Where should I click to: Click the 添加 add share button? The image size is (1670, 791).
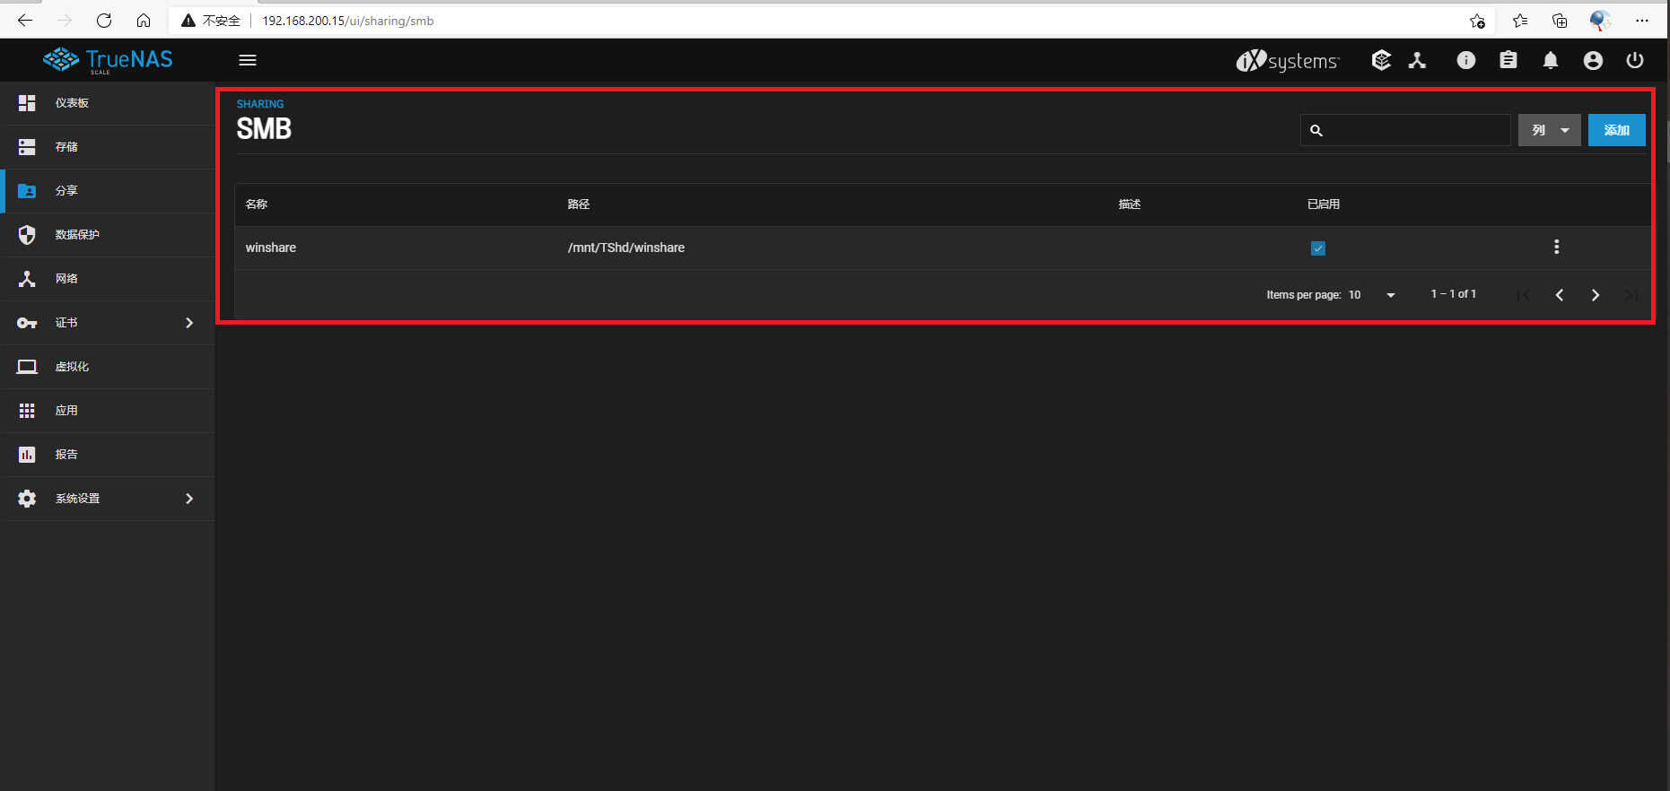(x=1616, y=130)
